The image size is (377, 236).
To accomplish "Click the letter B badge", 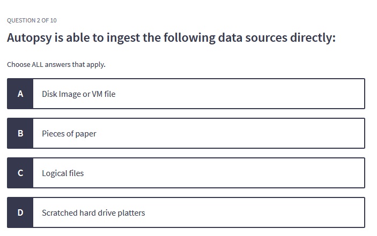I will click(x=20, y=133).
